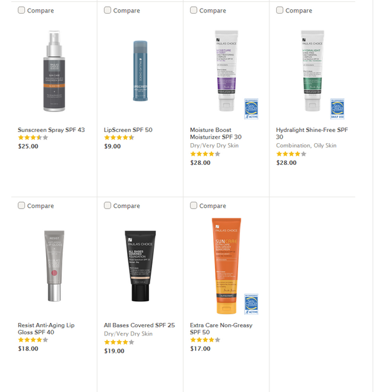Click Active seal badge on Extra Care sunscreen

pyautogui.click(x=251, y=304)
